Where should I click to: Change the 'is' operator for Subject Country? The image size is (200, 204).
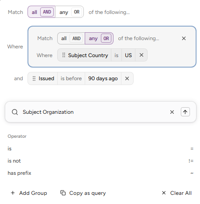point(116,55)
